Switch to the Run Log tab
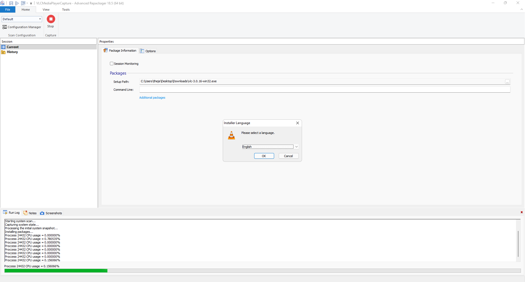 click(x=11, y=213)
